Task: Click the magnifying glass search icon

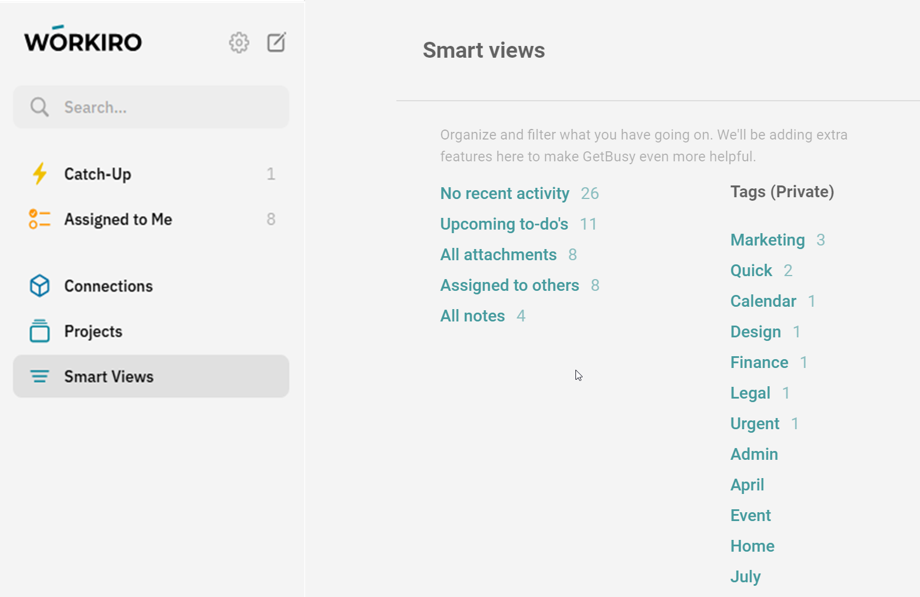Action: 39,107
